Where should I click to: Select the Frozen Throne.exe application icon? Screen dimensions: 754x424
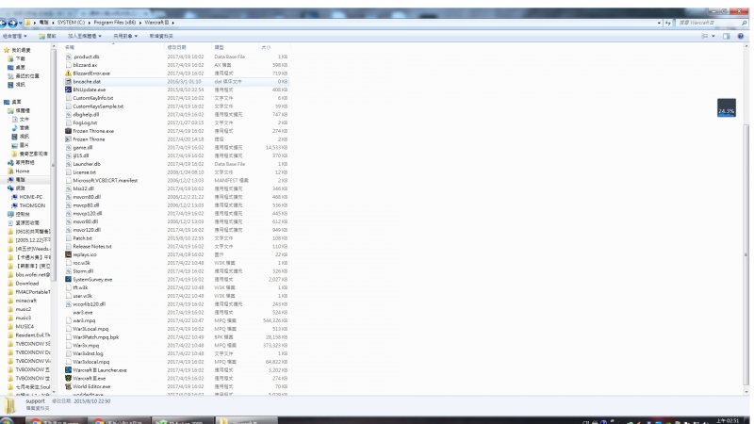(68, 131)
